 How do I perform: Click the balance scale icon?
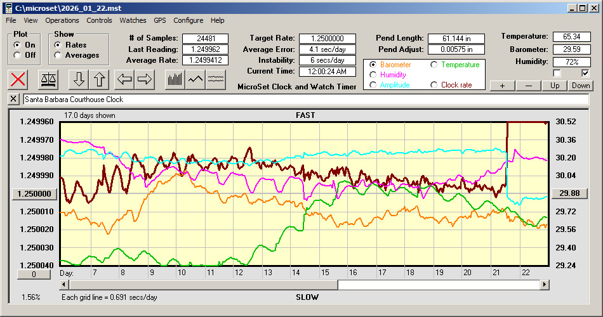[x=48, y=79]
